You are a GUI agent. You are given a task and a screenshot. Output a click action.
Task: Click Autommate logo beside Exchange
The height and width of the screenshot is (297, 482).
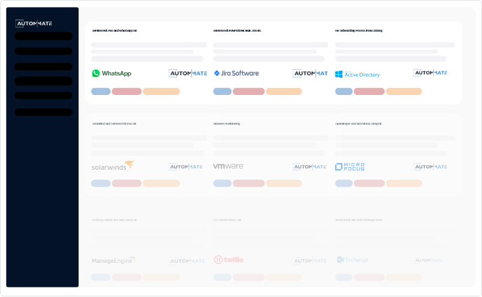[x=428, y=260]
